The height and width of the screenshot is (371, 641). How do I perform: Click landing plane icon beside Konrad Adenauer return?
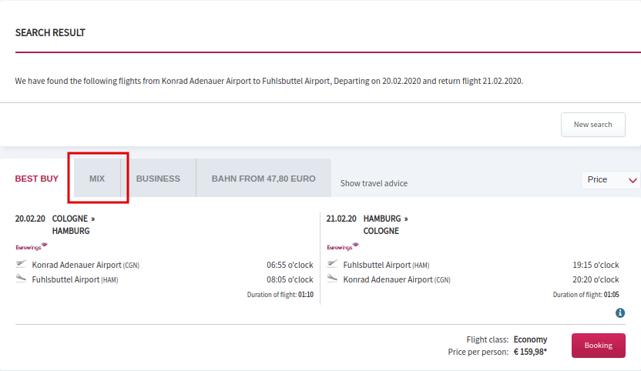[x=332, y=279]
